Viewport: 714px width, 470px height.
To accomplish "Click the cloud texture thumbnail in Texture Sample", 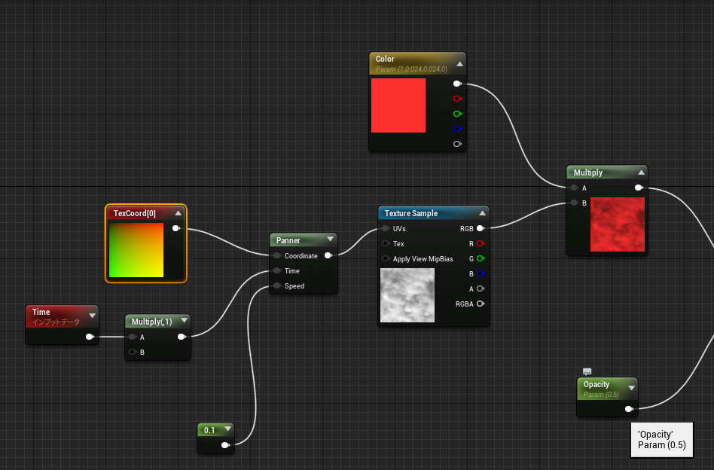I will [x=407, y=295].
